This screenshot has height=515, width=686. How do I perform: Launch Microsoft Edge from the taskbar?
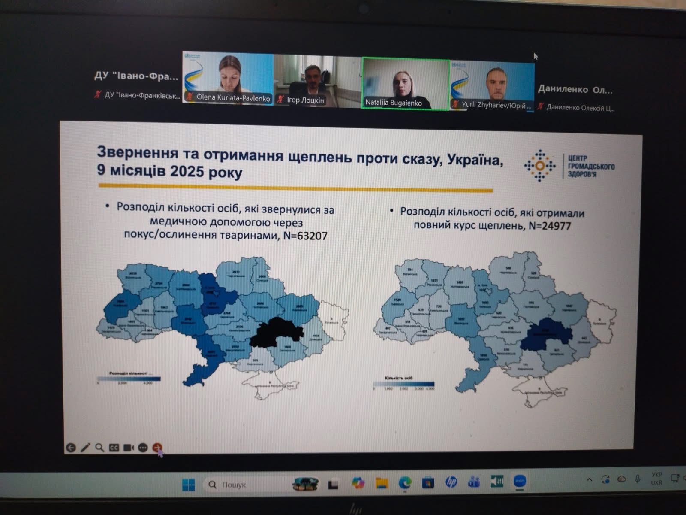click(405, 483)
